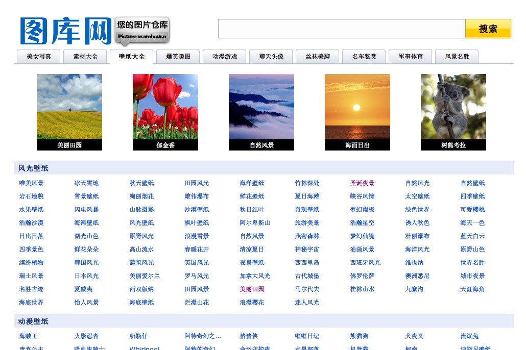Open the 梦幻南极 link
The image size is (526, 350).
(x=362, y=210)
